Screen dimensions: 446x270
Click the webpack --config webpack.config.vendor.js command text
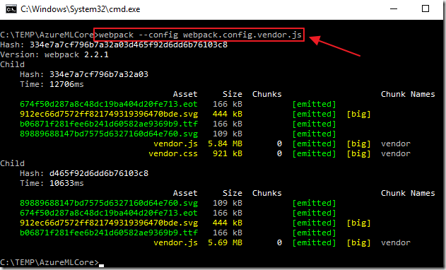(200, 35)
